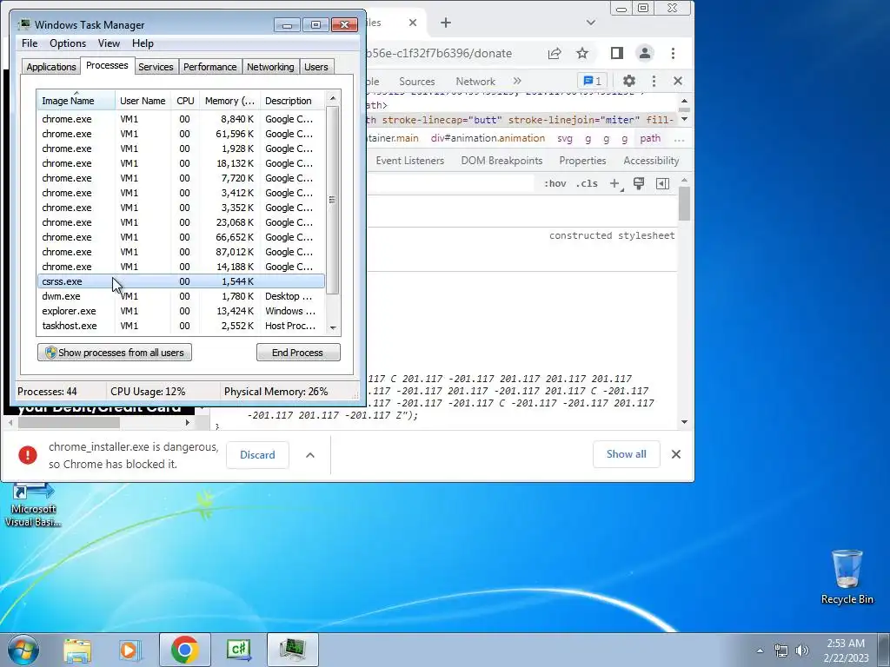The image size is (890, 667).
Task: Select Recycle Bin desktop icon
Action: pos(847,577)
